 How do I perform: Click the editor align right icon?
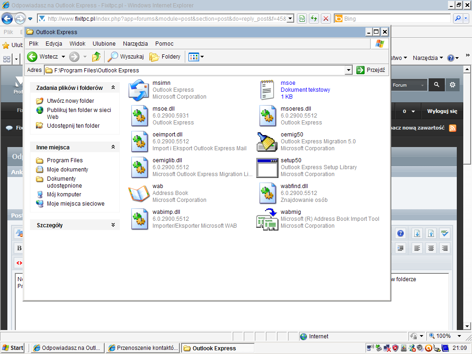pyautogui.click(x=445, y=248)
